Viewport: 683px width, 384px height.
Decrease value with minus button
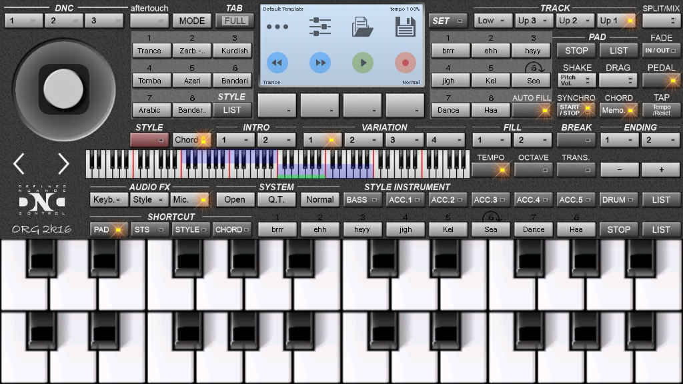620,170
